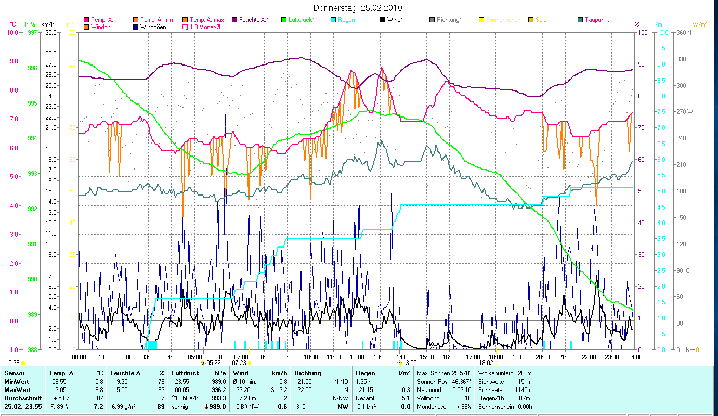Click the Temp. A. legend color square
This screenshot has width=718, height=416.
[x=86, y=20]
